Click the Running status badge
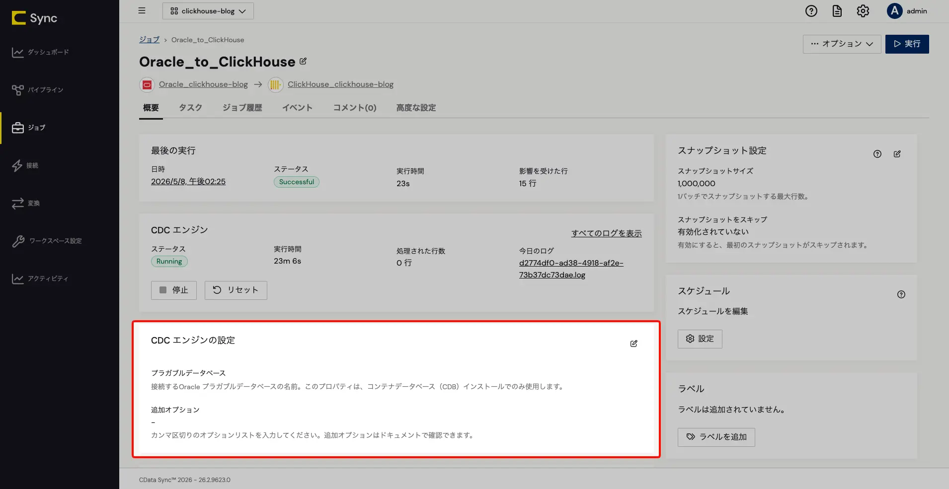The width and height of the screenshot is (949, 489). (169, 262)
